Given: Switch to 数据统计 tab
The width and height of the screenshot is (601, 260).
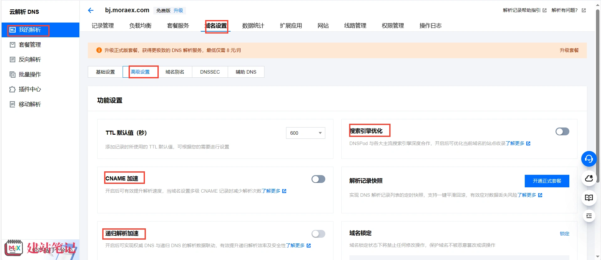Looking at the screenshot, I should point(253,26).
